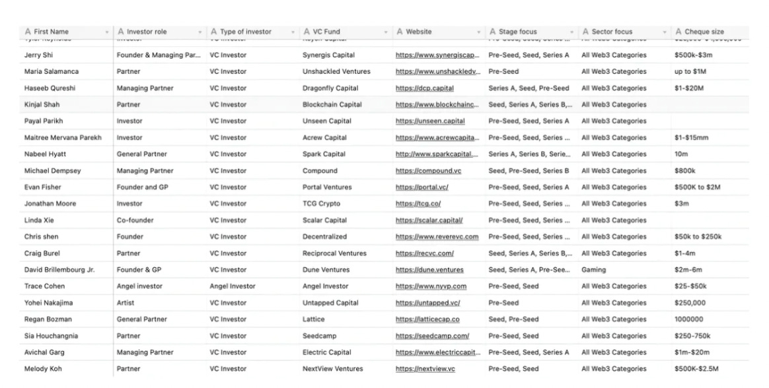Image resolution: width=769 pixels, height=388 pixels.
Task: Open the First Name column dropdown arrow
Action: point(107,32)
